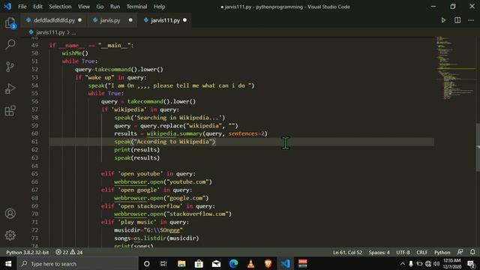Viewport: 480px width, 270px height.
Task: Click 'youtube.com' string on line 66
Action: 187,181
